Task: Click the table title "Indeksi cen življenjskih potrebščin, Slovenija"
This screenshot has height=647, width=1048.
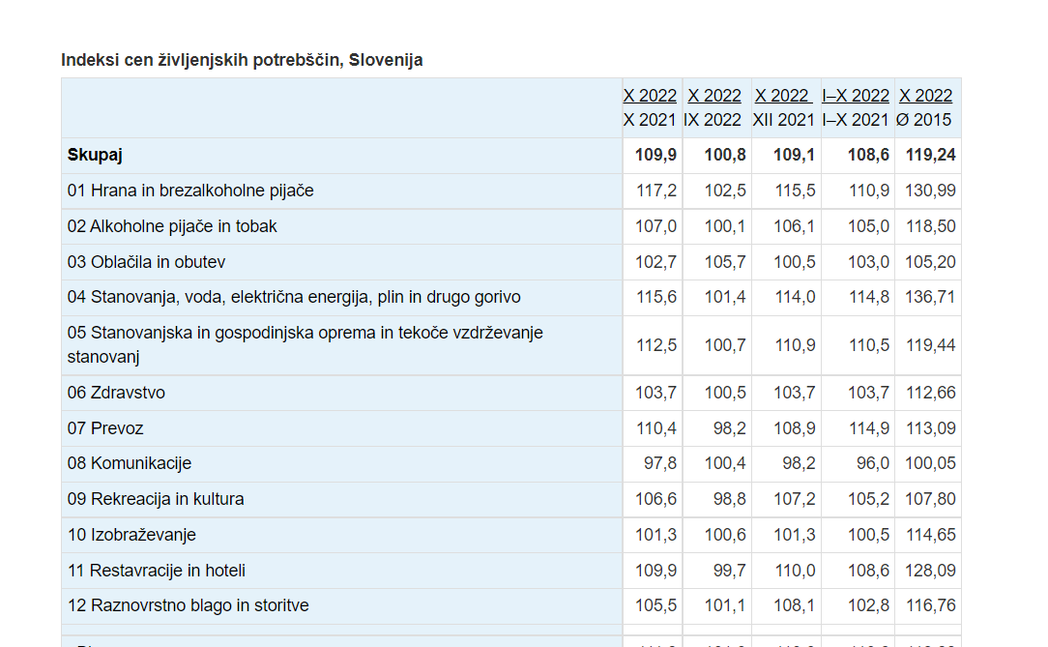Action: click(x=242, y=60)
